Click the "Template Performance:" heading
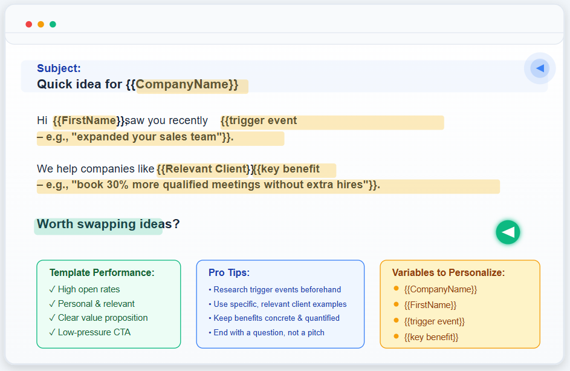570x371 pixels. pyautogui.click(x=102, y=272)
